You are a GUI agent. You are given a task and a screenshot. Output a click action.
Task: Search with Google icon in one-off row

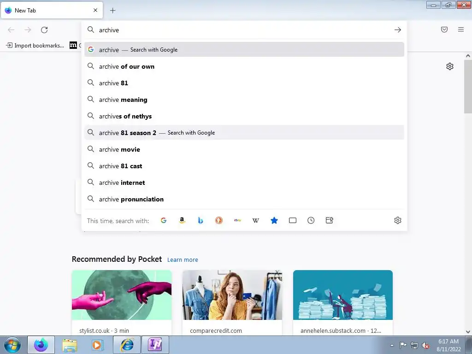pos(164,220)
